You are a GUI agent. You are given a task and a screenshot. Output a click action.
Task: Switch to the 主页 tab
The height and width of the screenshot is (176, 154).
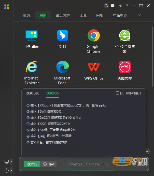(26, 15)
